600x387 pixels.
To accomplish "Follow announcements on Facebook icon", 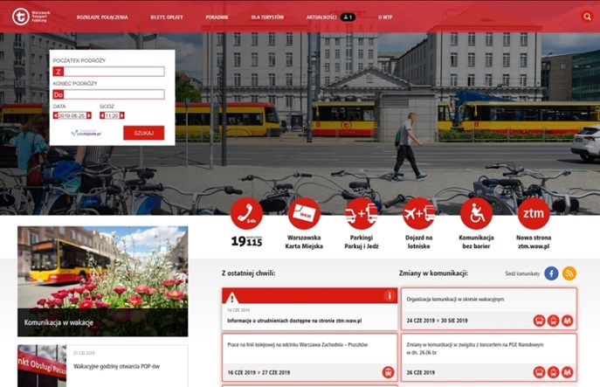I will click(x=551, y=273).
